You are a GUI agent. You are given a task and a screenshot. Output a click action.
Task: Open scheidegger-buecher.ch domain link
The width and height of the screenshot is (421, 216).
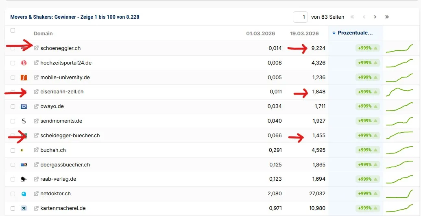pyautogui.click(x=70, y=135)
